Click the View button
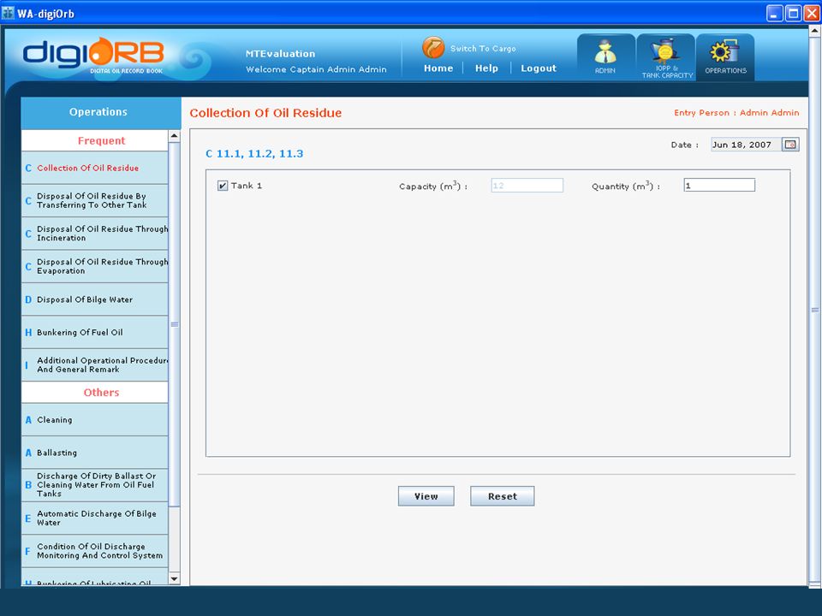The width and height of the screenshot is (822, 616). tap(426, 496)
